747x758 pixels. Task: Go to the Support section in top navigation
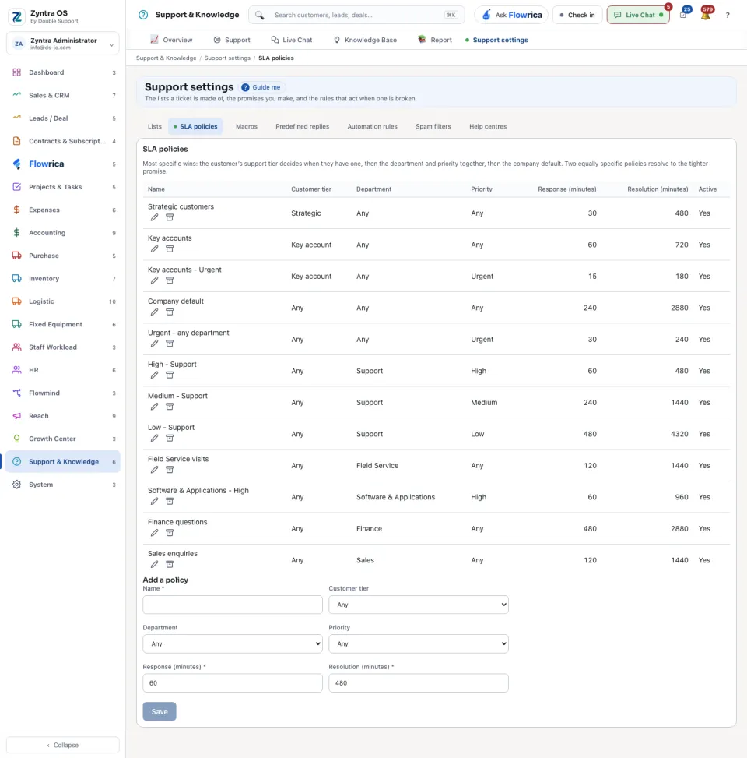click(232, 41)
